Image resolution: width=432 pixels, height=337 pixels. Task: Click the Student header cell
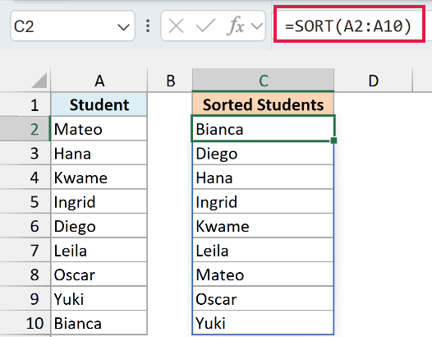tap(99, 104)
